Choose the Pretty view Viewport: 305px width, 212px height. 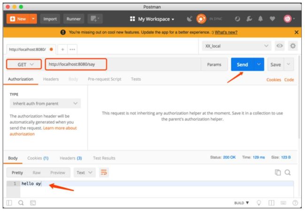tap(17, 173)
